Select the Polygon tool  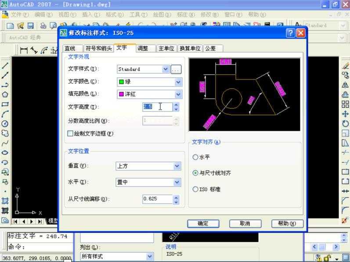pyautogui.click(x=5, y=94)
